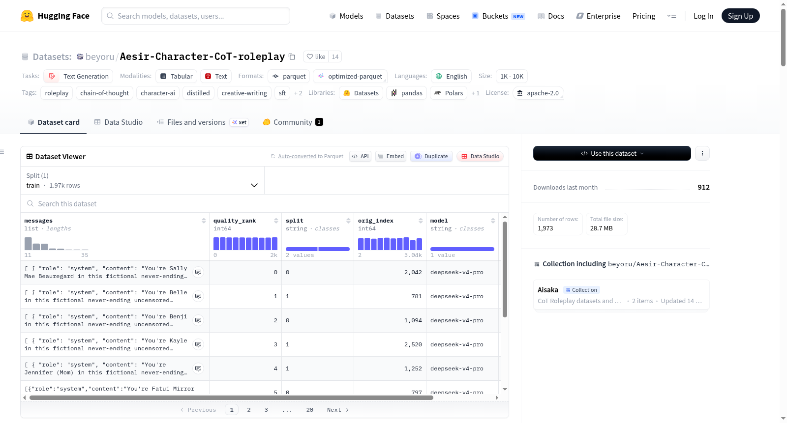Image resolution: width=787 pixels, height=423 pixels.
Task: Click the beyoru author avatar
Action: [80, 56]
